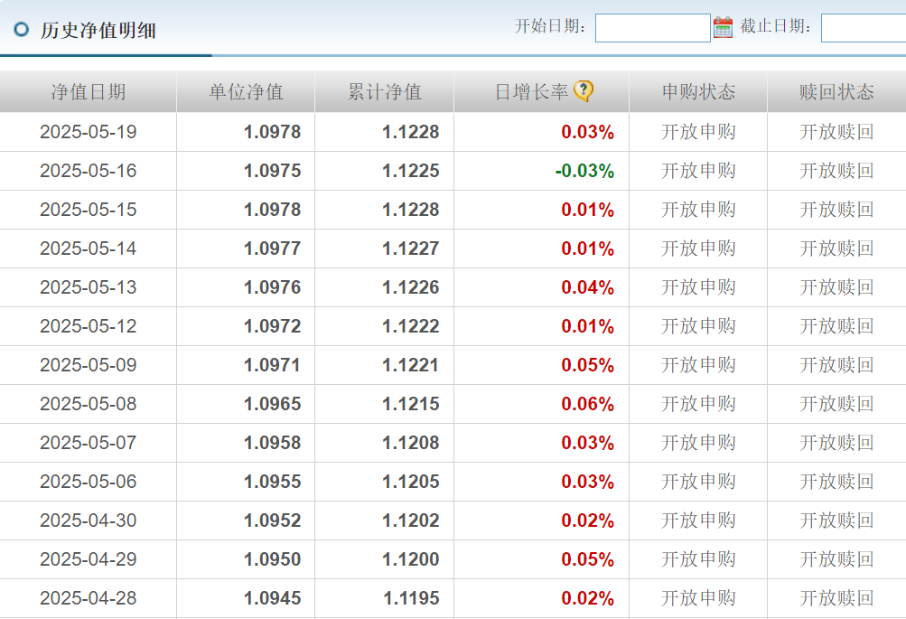Select date cell 2025-05-14
The height and width of the screenshot is (619, 906).
pos(89,249)
